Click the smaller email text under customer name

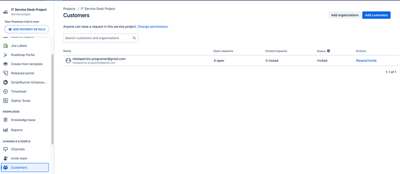tap(94, 63)
